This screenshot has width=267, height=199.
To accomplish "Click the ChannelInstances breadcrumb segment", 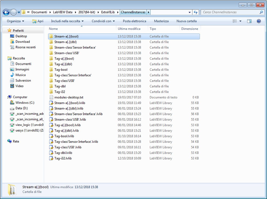I will coord(133,12).
